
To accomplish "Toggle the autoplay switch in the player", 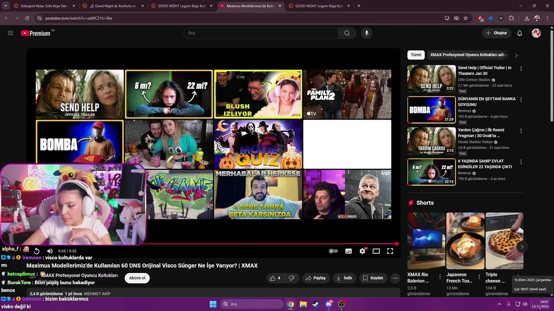I will (x=333, y=251).
